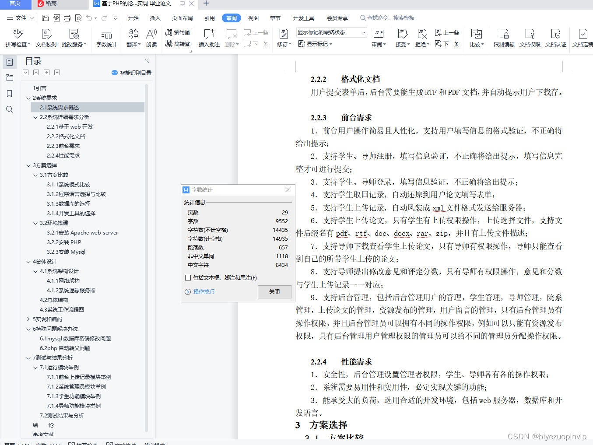593x445 pixels.
Task: Convert text to simplified Chinese (简转繁)
Action: pyautogui.click(x=178, y=44)
